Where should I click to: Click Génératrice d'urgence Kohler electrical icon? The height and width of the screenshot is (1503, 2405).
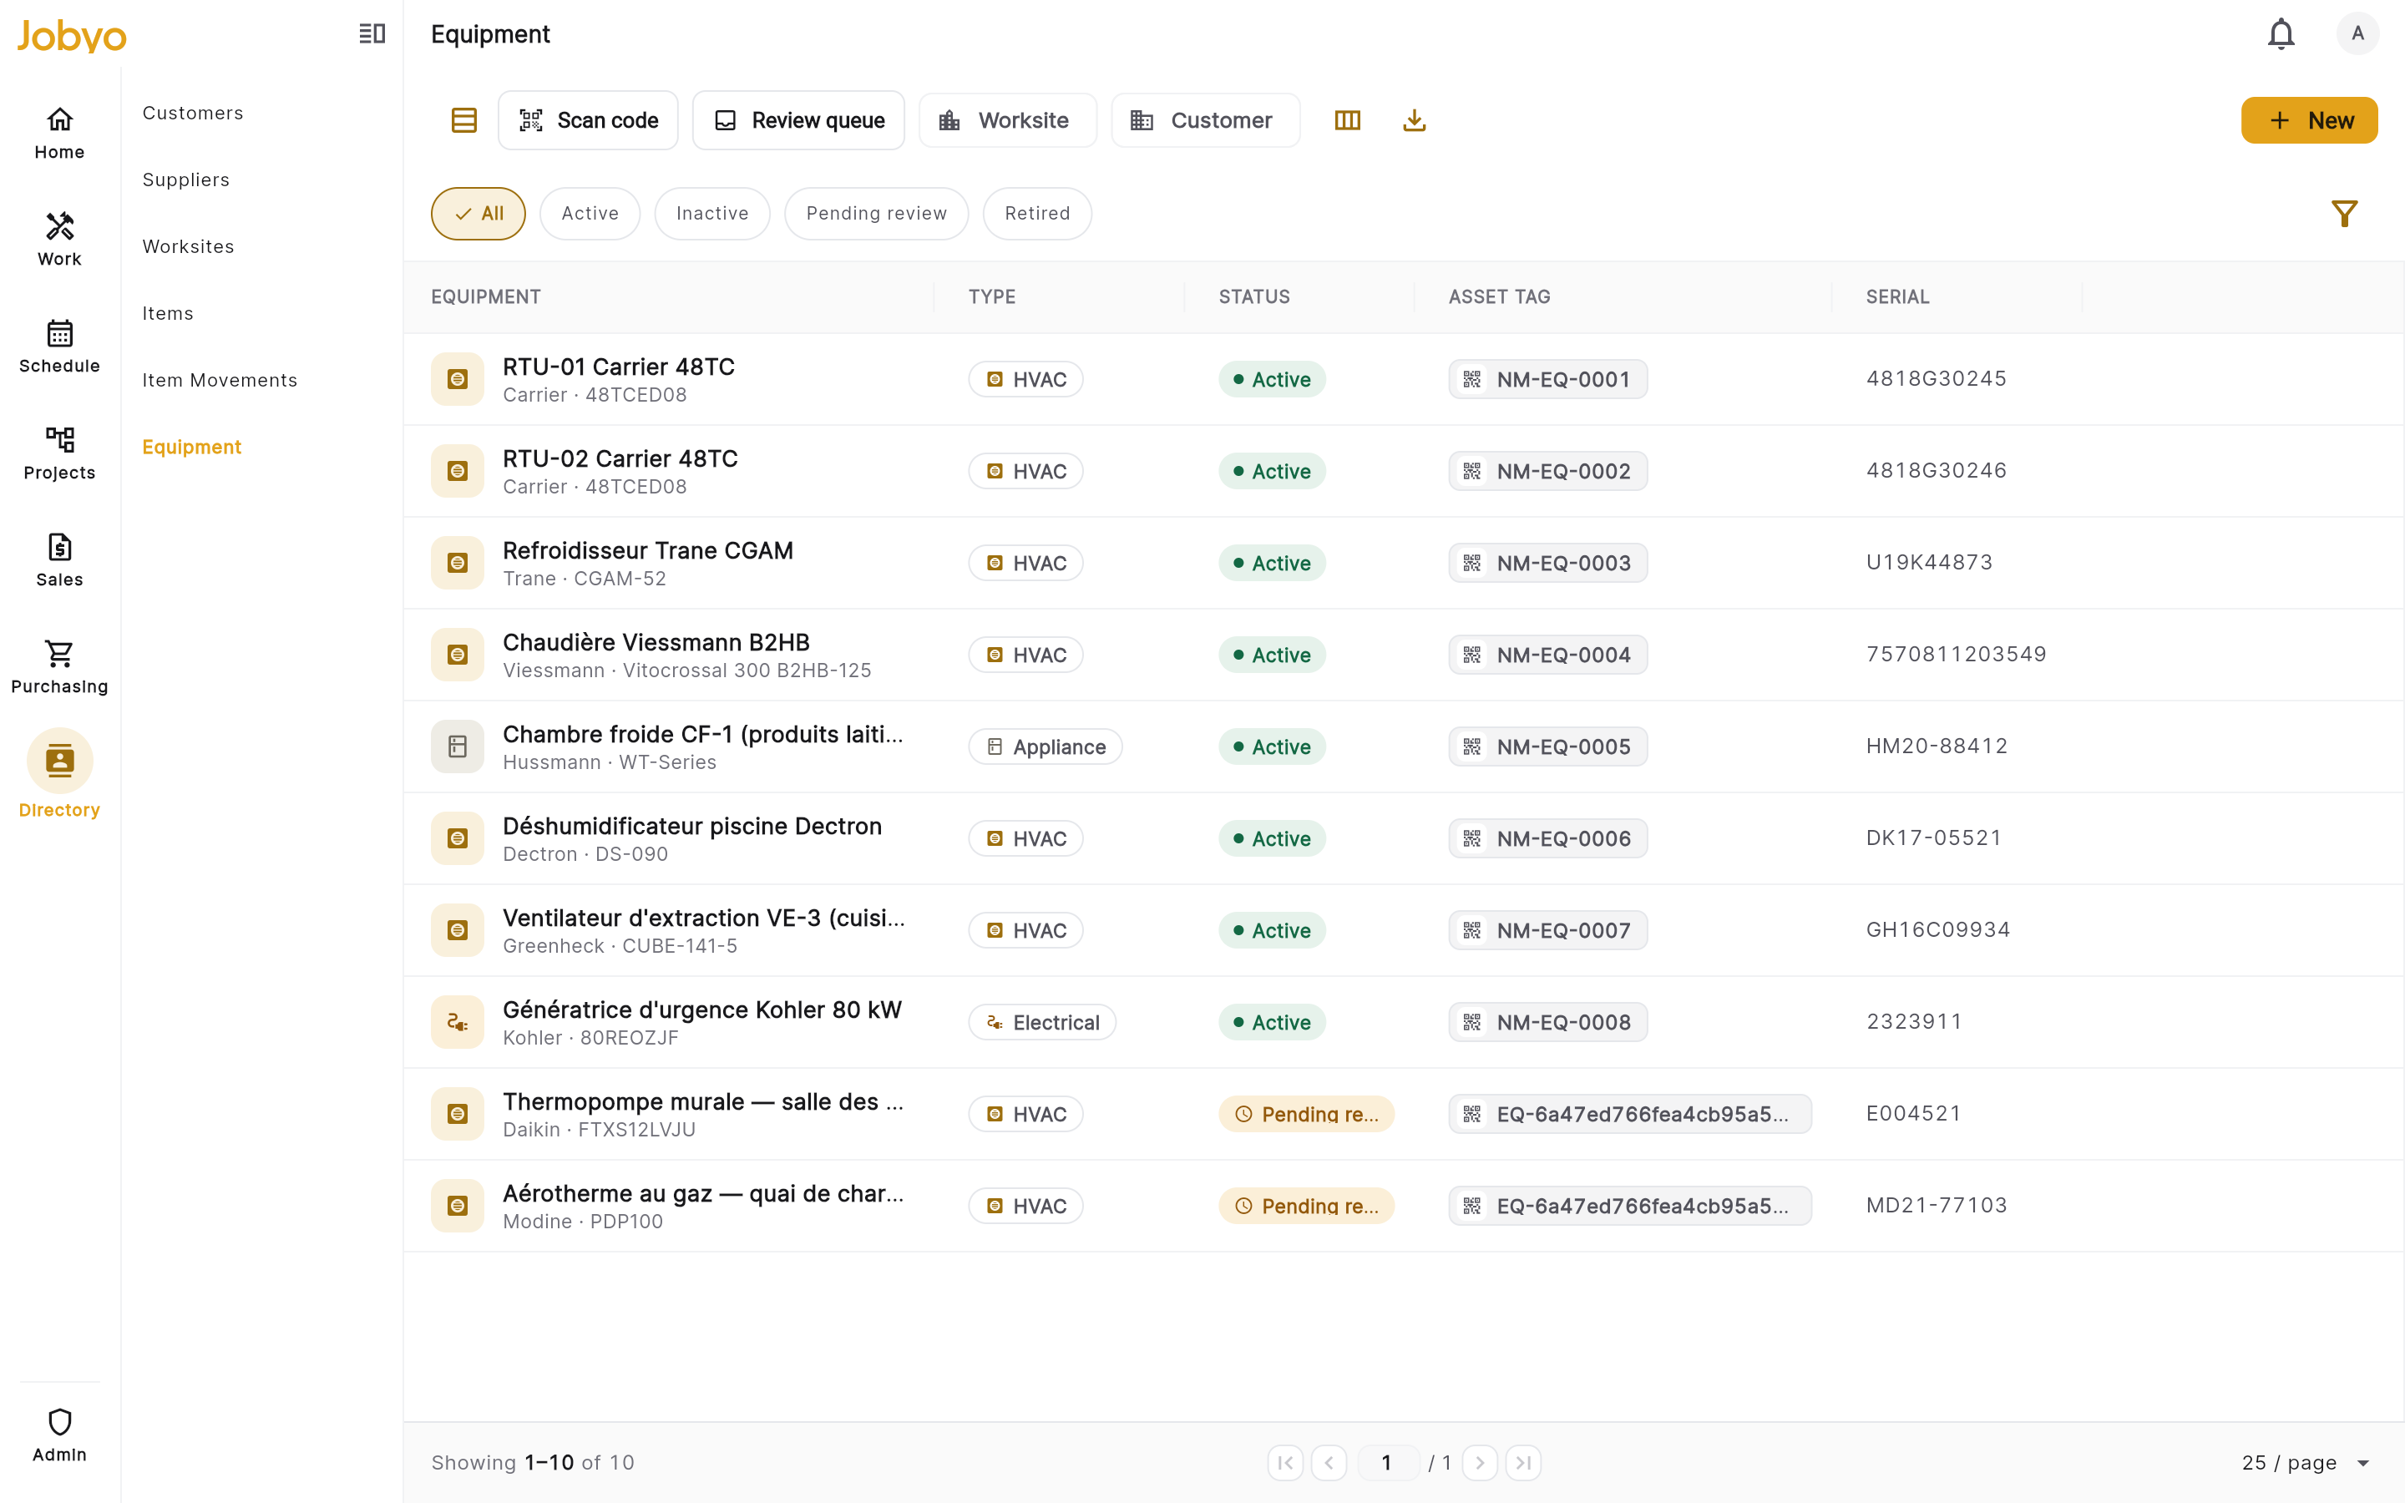[x=457, y=1022]
